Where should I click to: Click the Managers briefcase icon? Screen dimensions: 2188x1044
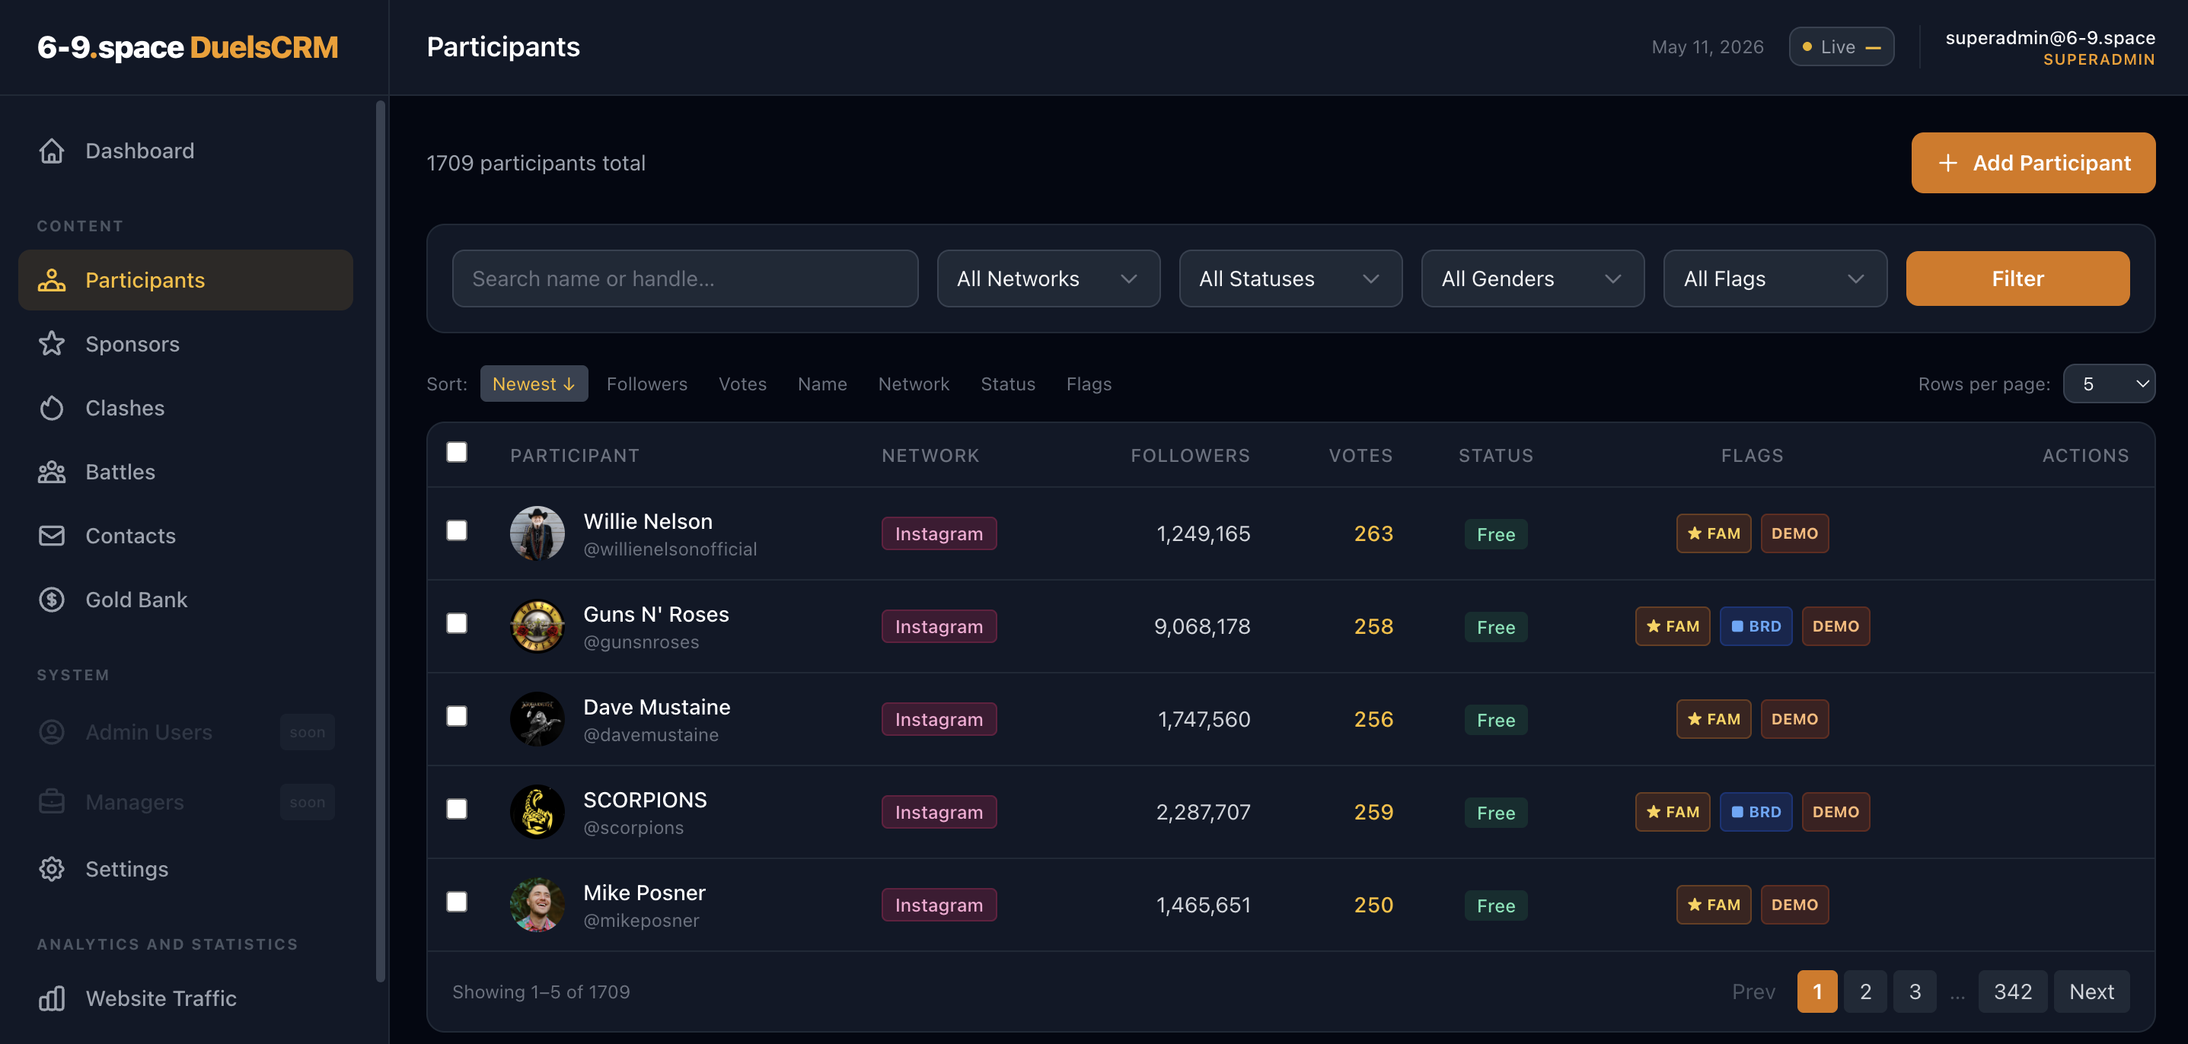point(52,801)
